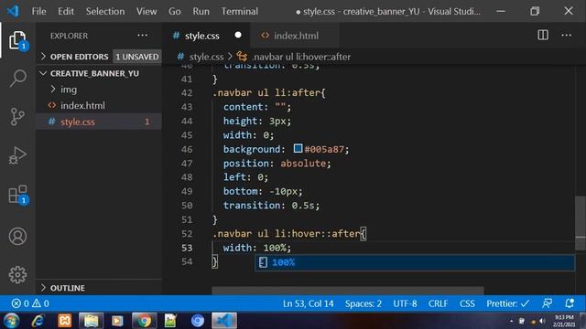Click the Visual Studio Code taskbar icon

(224, 321)
